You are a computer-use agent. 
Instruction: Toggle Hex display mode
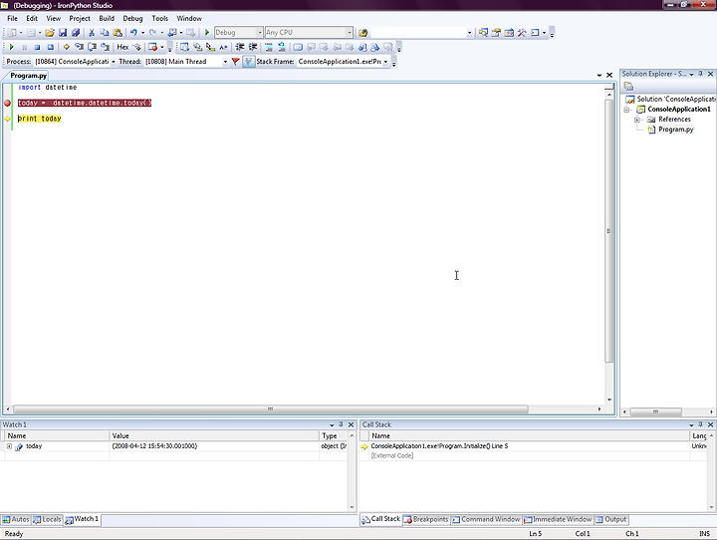click(x=123, y=47)
